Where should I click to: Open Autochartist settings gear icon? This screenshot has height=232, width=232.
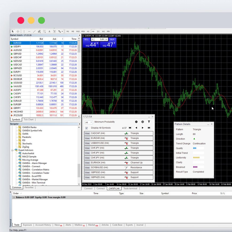click(136, 122)
